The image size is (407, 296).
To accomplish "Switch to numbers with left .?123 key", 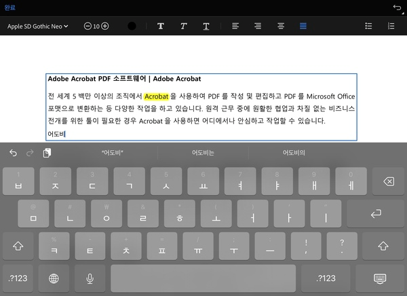I will point(18,278).
